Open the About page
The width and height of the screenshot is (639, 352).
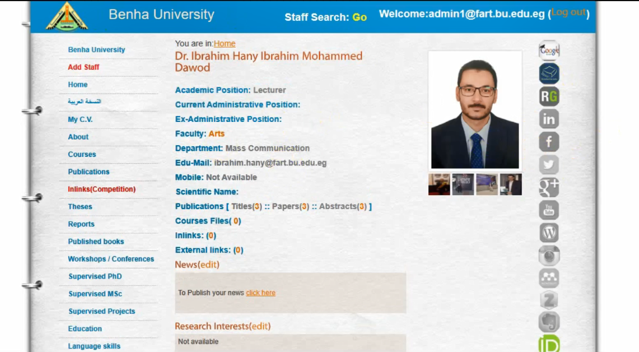78,137
